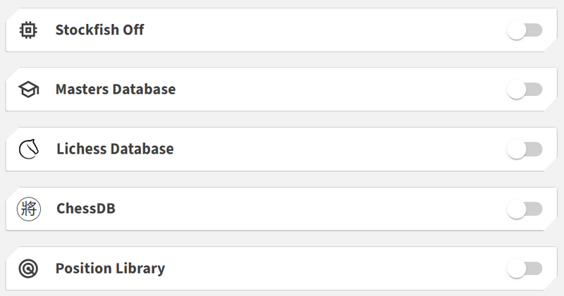Click the "Lichess Database" label text
This screenshot has height=296, width=564.
point(115,149)
